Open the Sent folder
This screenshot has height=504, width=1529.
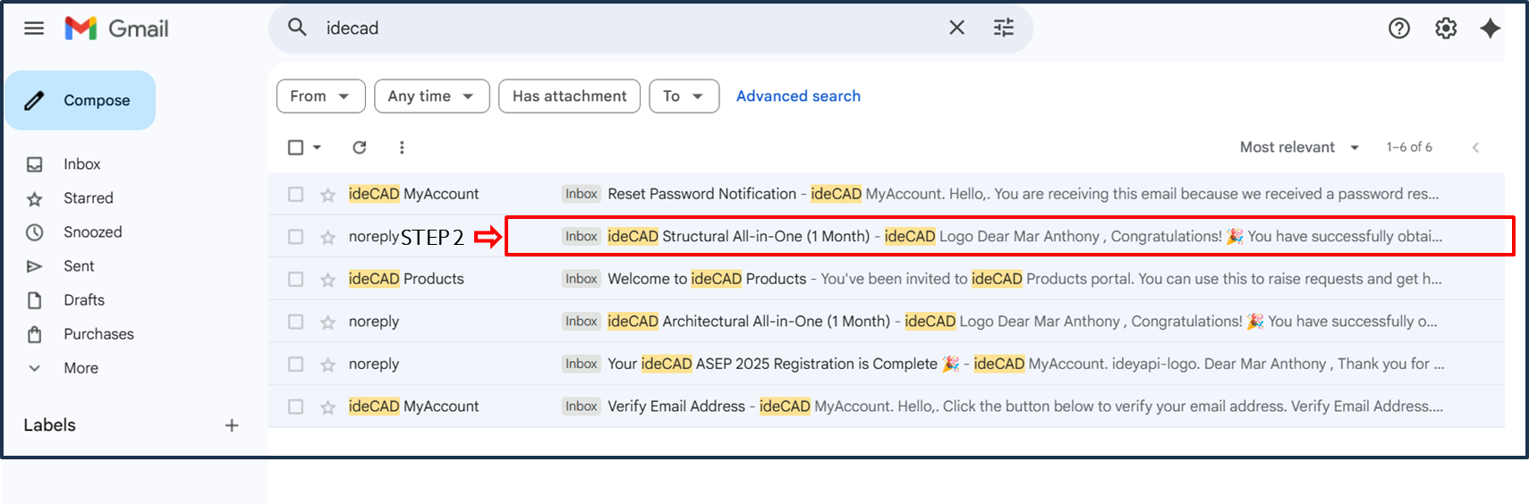point(79,266)
